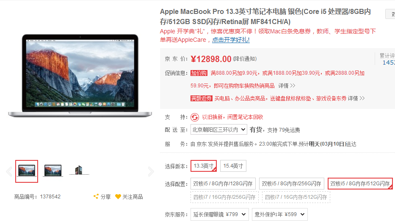Expand the 延长保赠眼镜 ¥799 service dropdown
The height and width of the screenshot is (222, 395).
[x=220, y=214]
